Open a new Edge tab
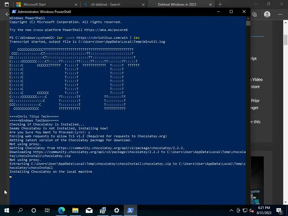Screen dimensions: 288x216 220,4
